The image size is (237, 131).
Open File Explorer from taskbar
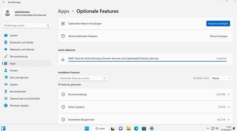(129, 128)
